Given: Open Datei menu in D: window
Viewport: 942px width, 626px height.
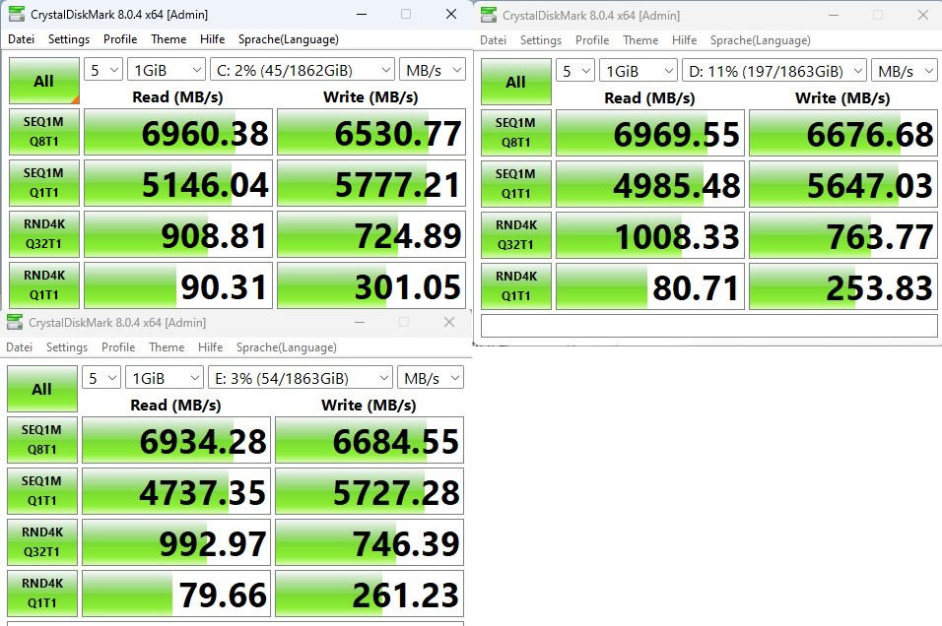Looking at the screenshot, I should coord(494,40).
